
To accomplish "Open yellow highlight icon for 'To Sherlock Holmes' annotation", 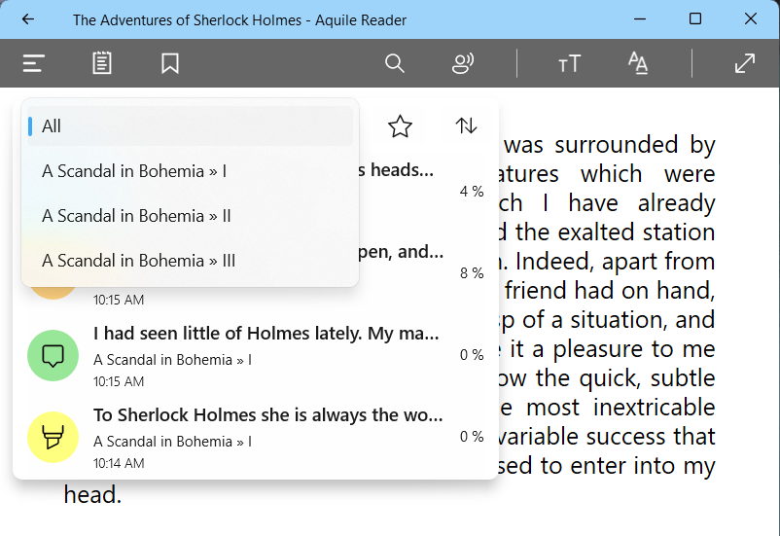I will 53,437.
